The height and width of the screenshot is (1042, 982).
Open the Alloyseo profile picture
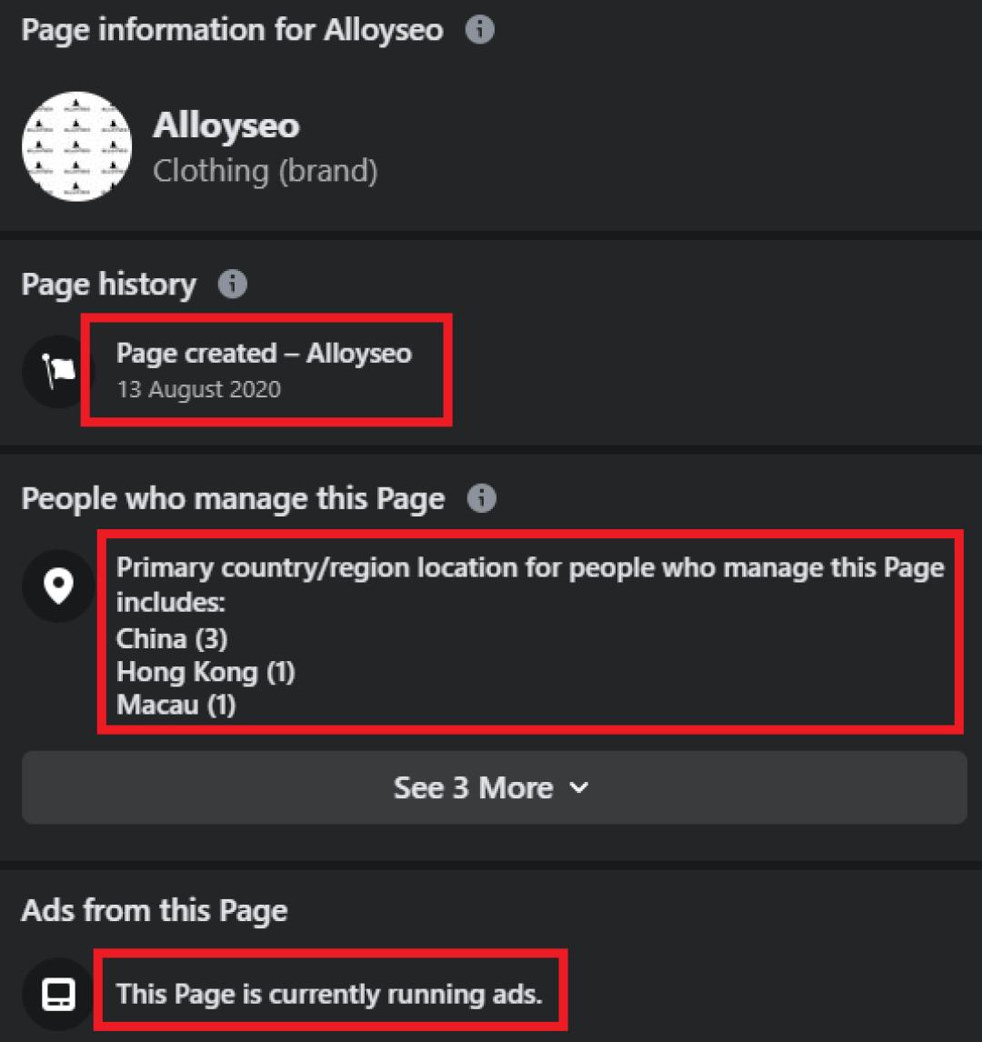77,146
